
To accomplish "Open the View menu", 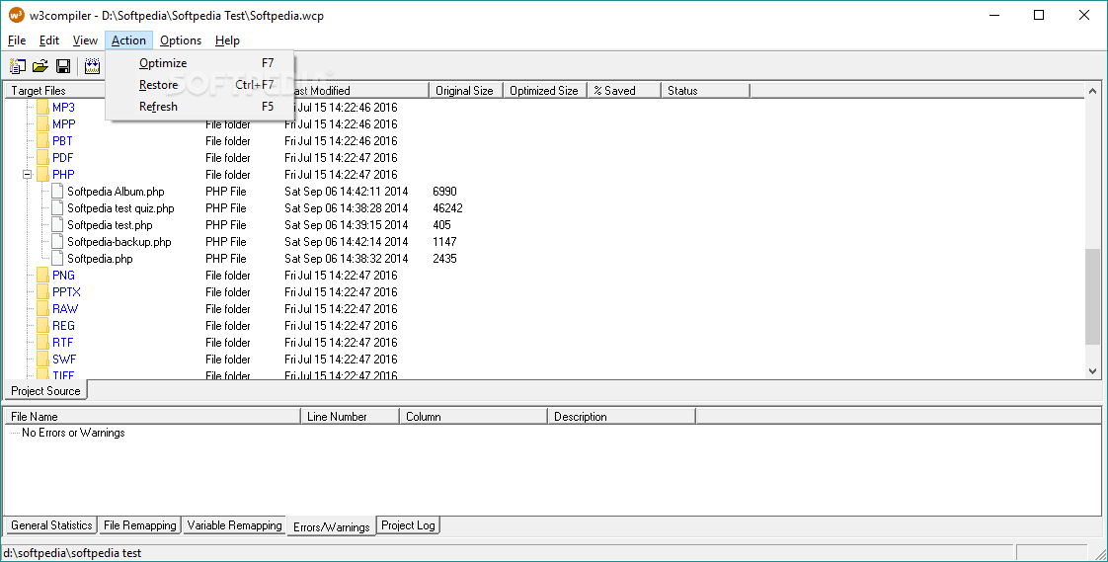I will pos(85,40).
